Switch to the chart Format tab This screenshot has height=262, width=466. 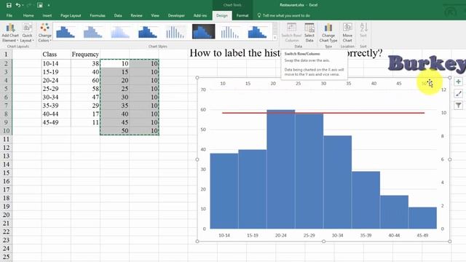[242, 15]
